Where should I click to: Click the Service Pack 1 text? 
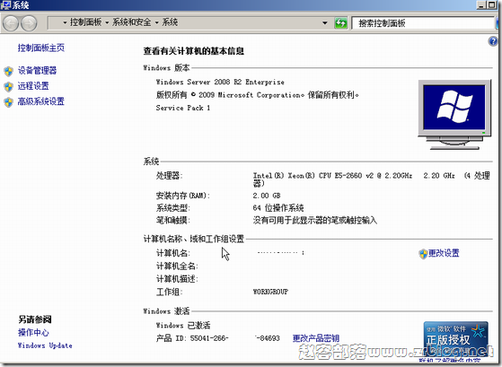click(183, 108)
